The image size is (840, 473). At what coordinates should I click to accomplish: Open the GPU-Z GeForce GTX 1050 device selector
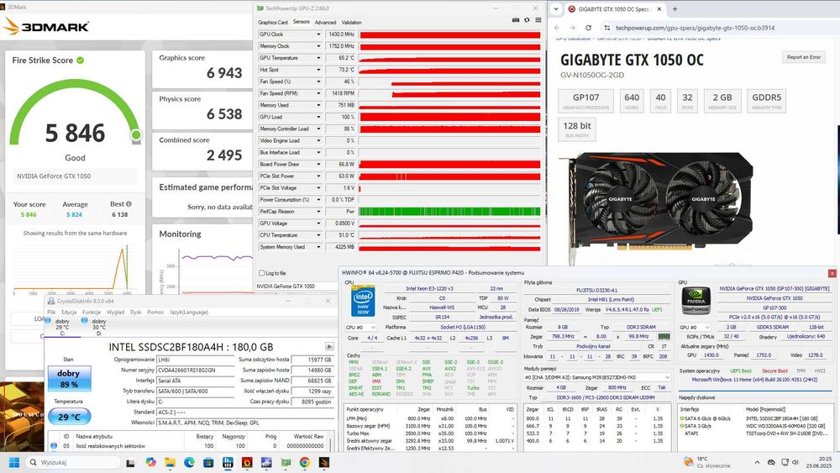point(296,286)
